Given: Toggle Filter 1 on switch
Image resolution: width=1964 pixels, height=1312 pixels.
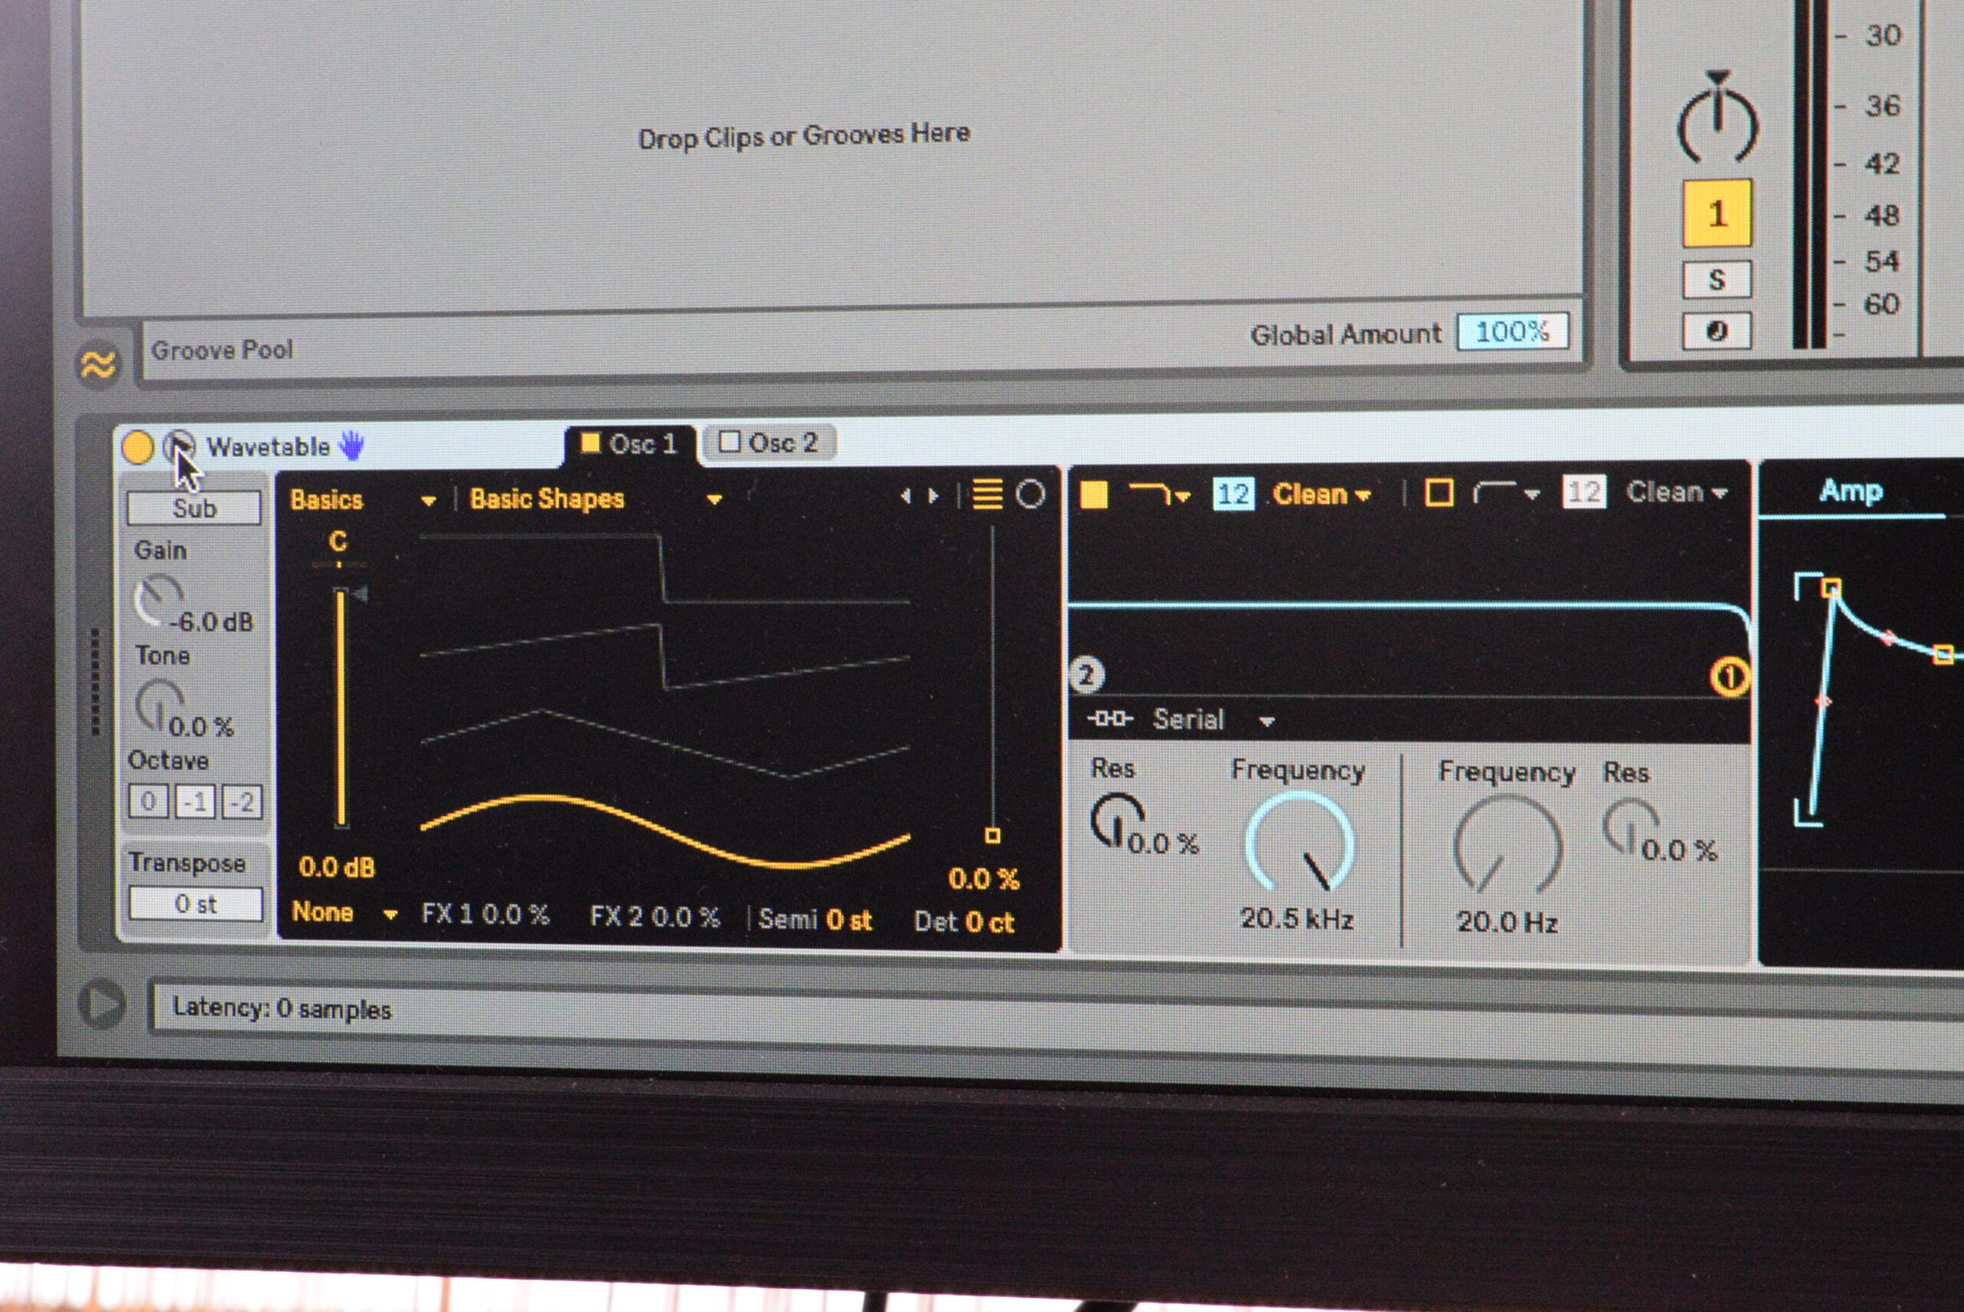Looking at the screenshot, I should tap(1094, 494).
